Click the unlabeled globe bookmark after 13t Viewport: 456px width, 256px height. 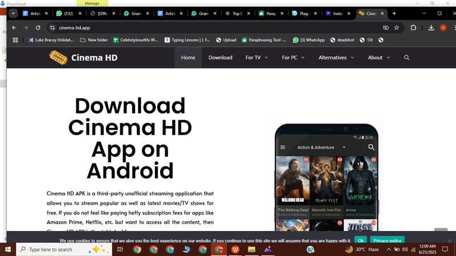(381, 40)
